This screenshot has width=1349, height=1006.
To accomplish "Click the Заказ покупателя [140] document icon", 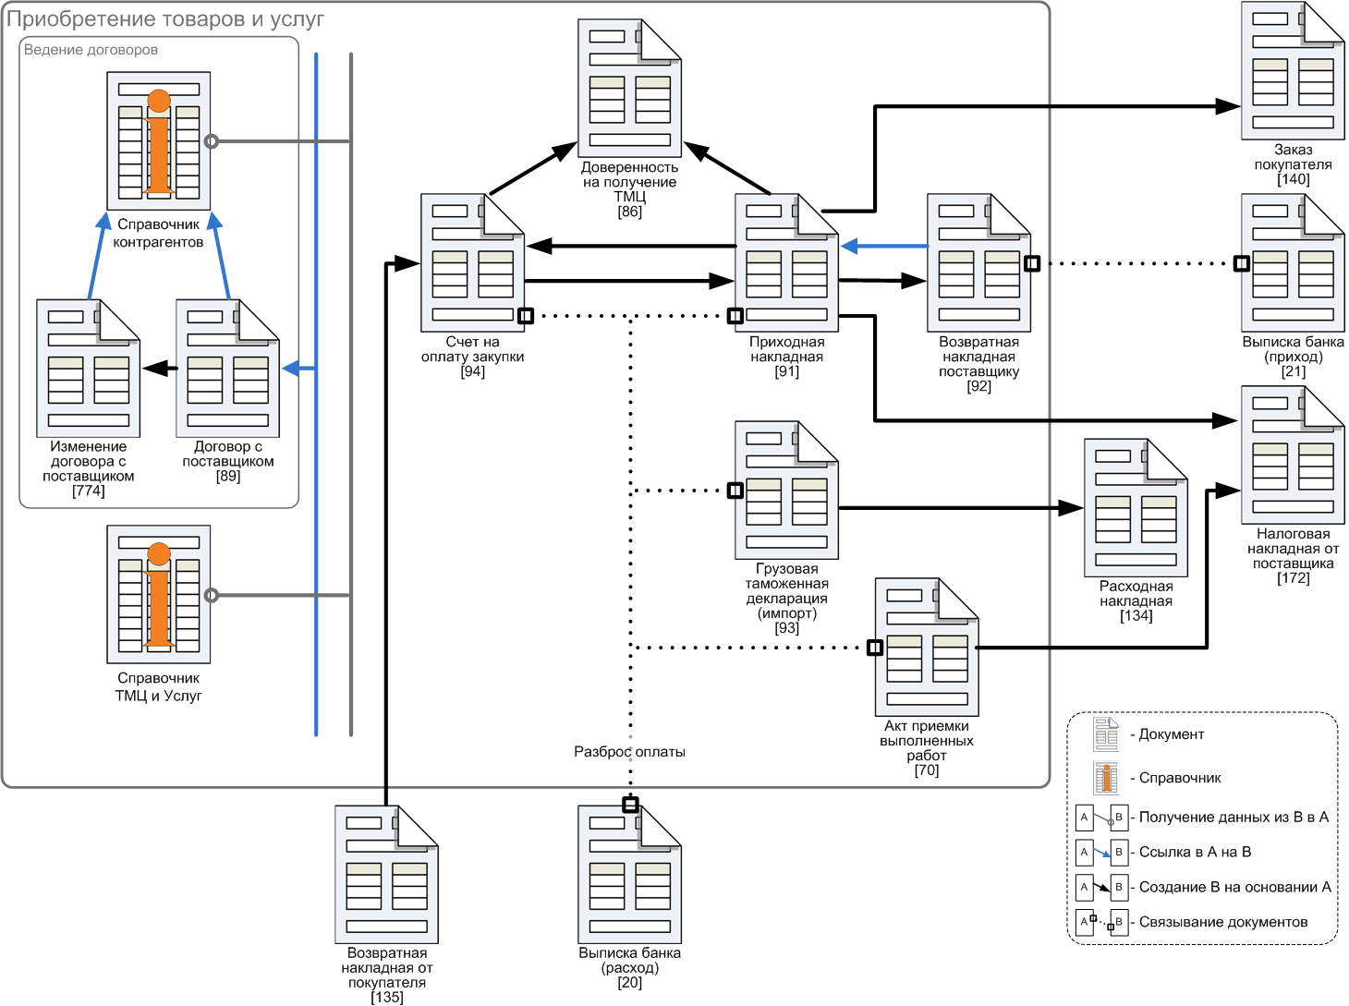I will (1294, 71).
